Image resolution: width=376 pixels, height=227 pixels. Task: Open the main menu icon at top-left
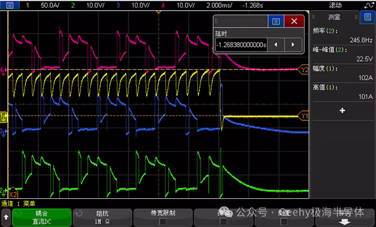(9, 5)
